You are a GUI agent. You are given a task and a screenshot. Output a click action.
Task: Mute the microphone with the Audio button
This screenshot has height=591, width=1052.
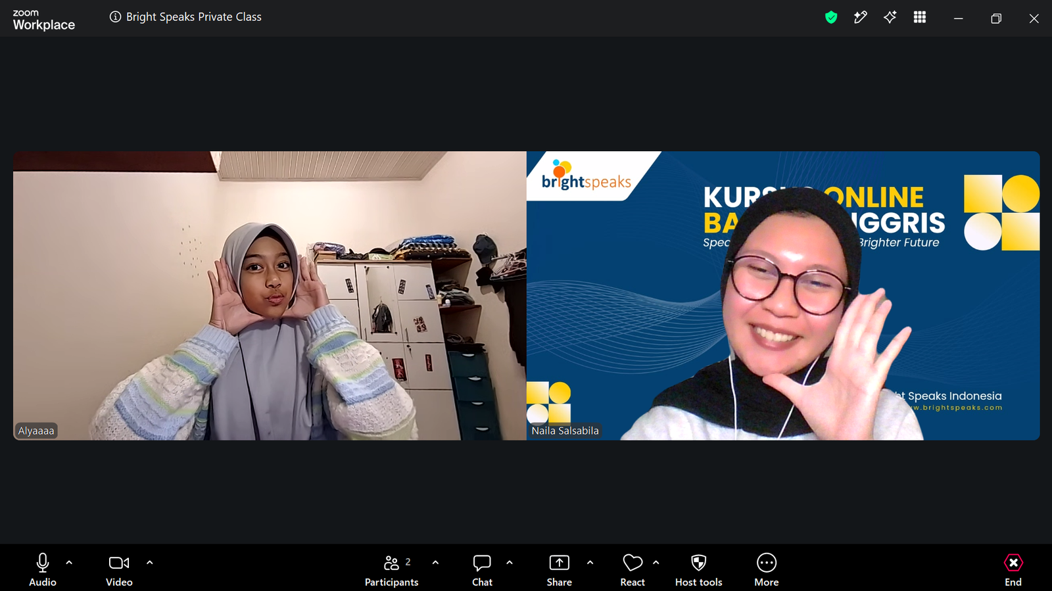(x=43, y=569)
